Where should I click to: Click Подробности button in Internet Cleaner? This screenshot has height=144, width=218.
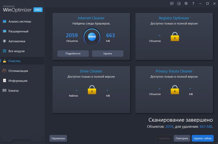tap(73, 54)
